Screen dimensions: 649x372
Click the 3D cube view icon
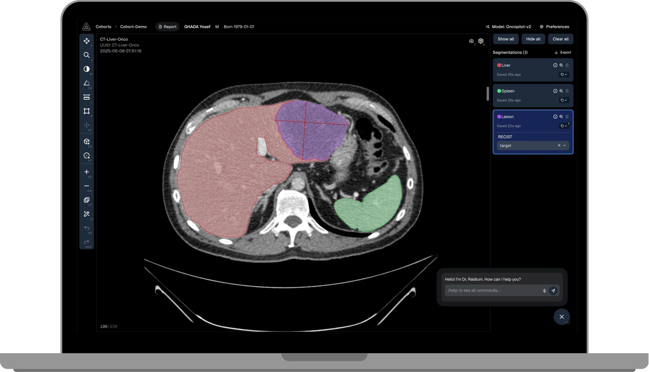pyautogui.click(x=481, y=41)
